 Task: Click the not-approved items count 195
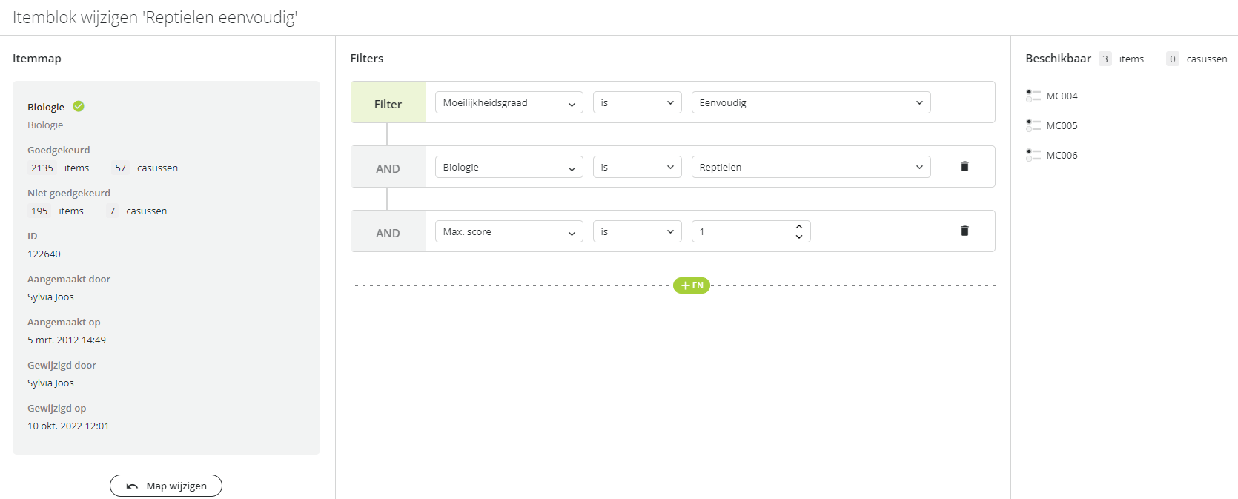[39, 211]
